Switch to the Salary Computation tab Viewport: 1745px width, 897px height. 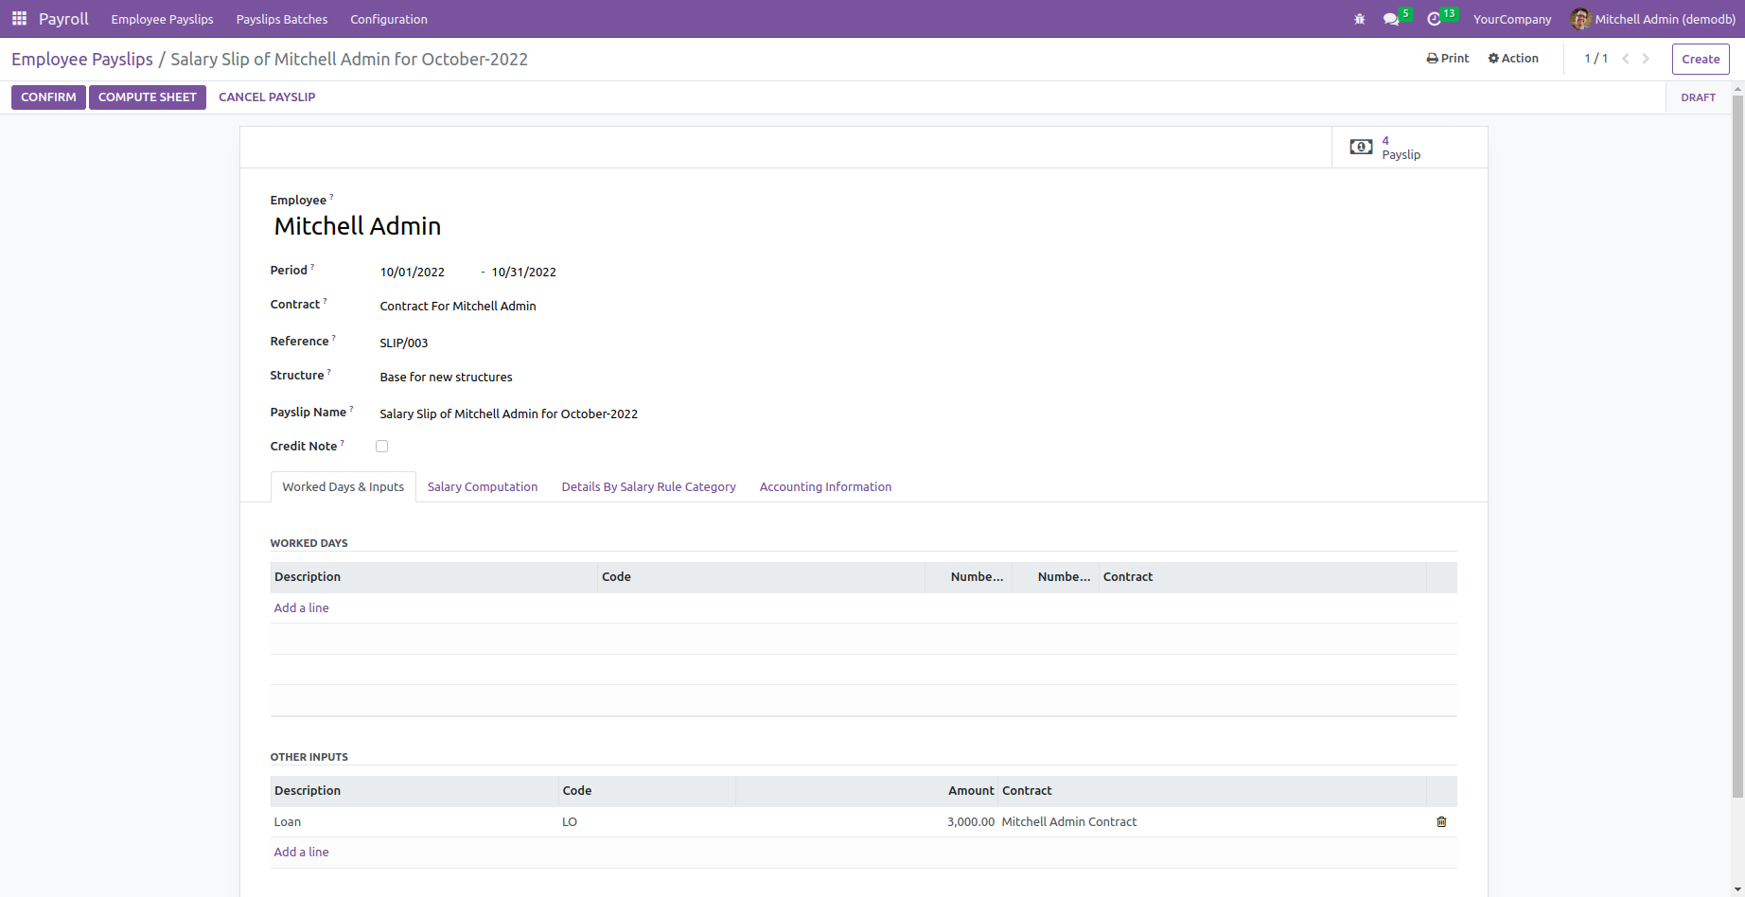[x=482, y=486]
